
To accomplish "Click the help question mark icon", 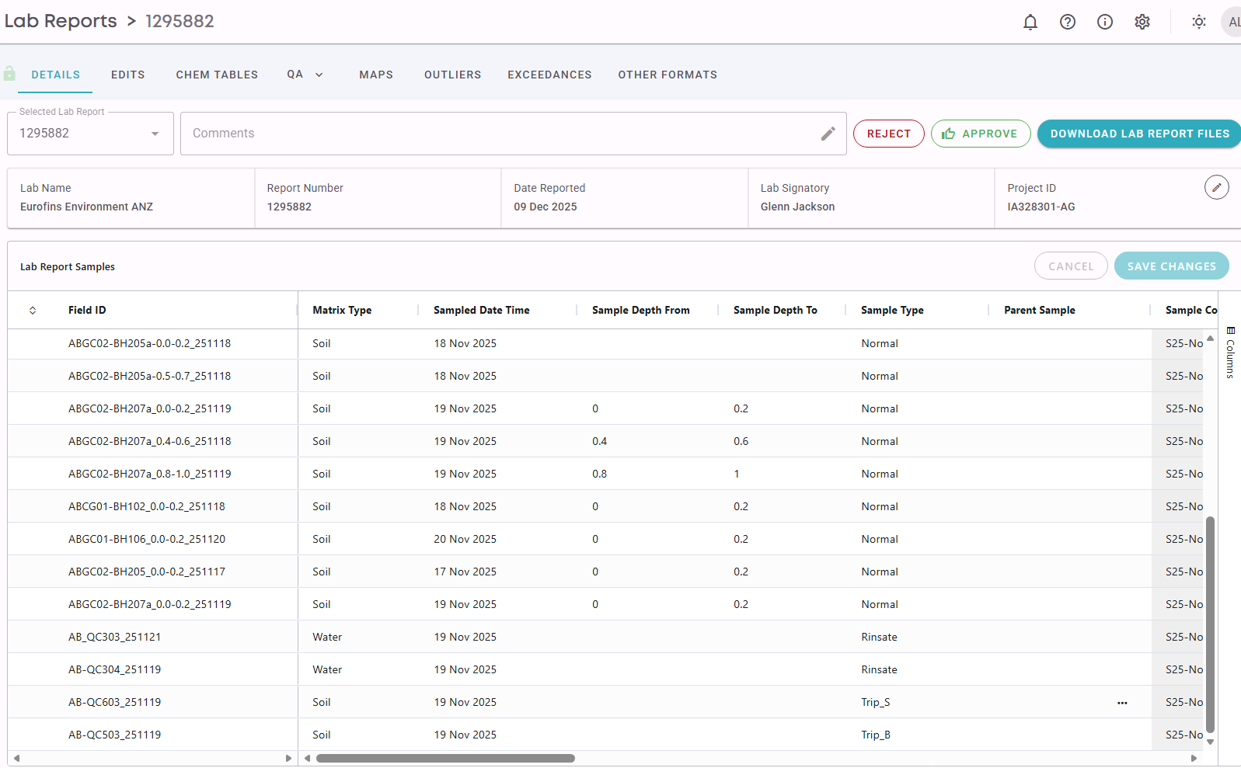I will [1068, 22].
